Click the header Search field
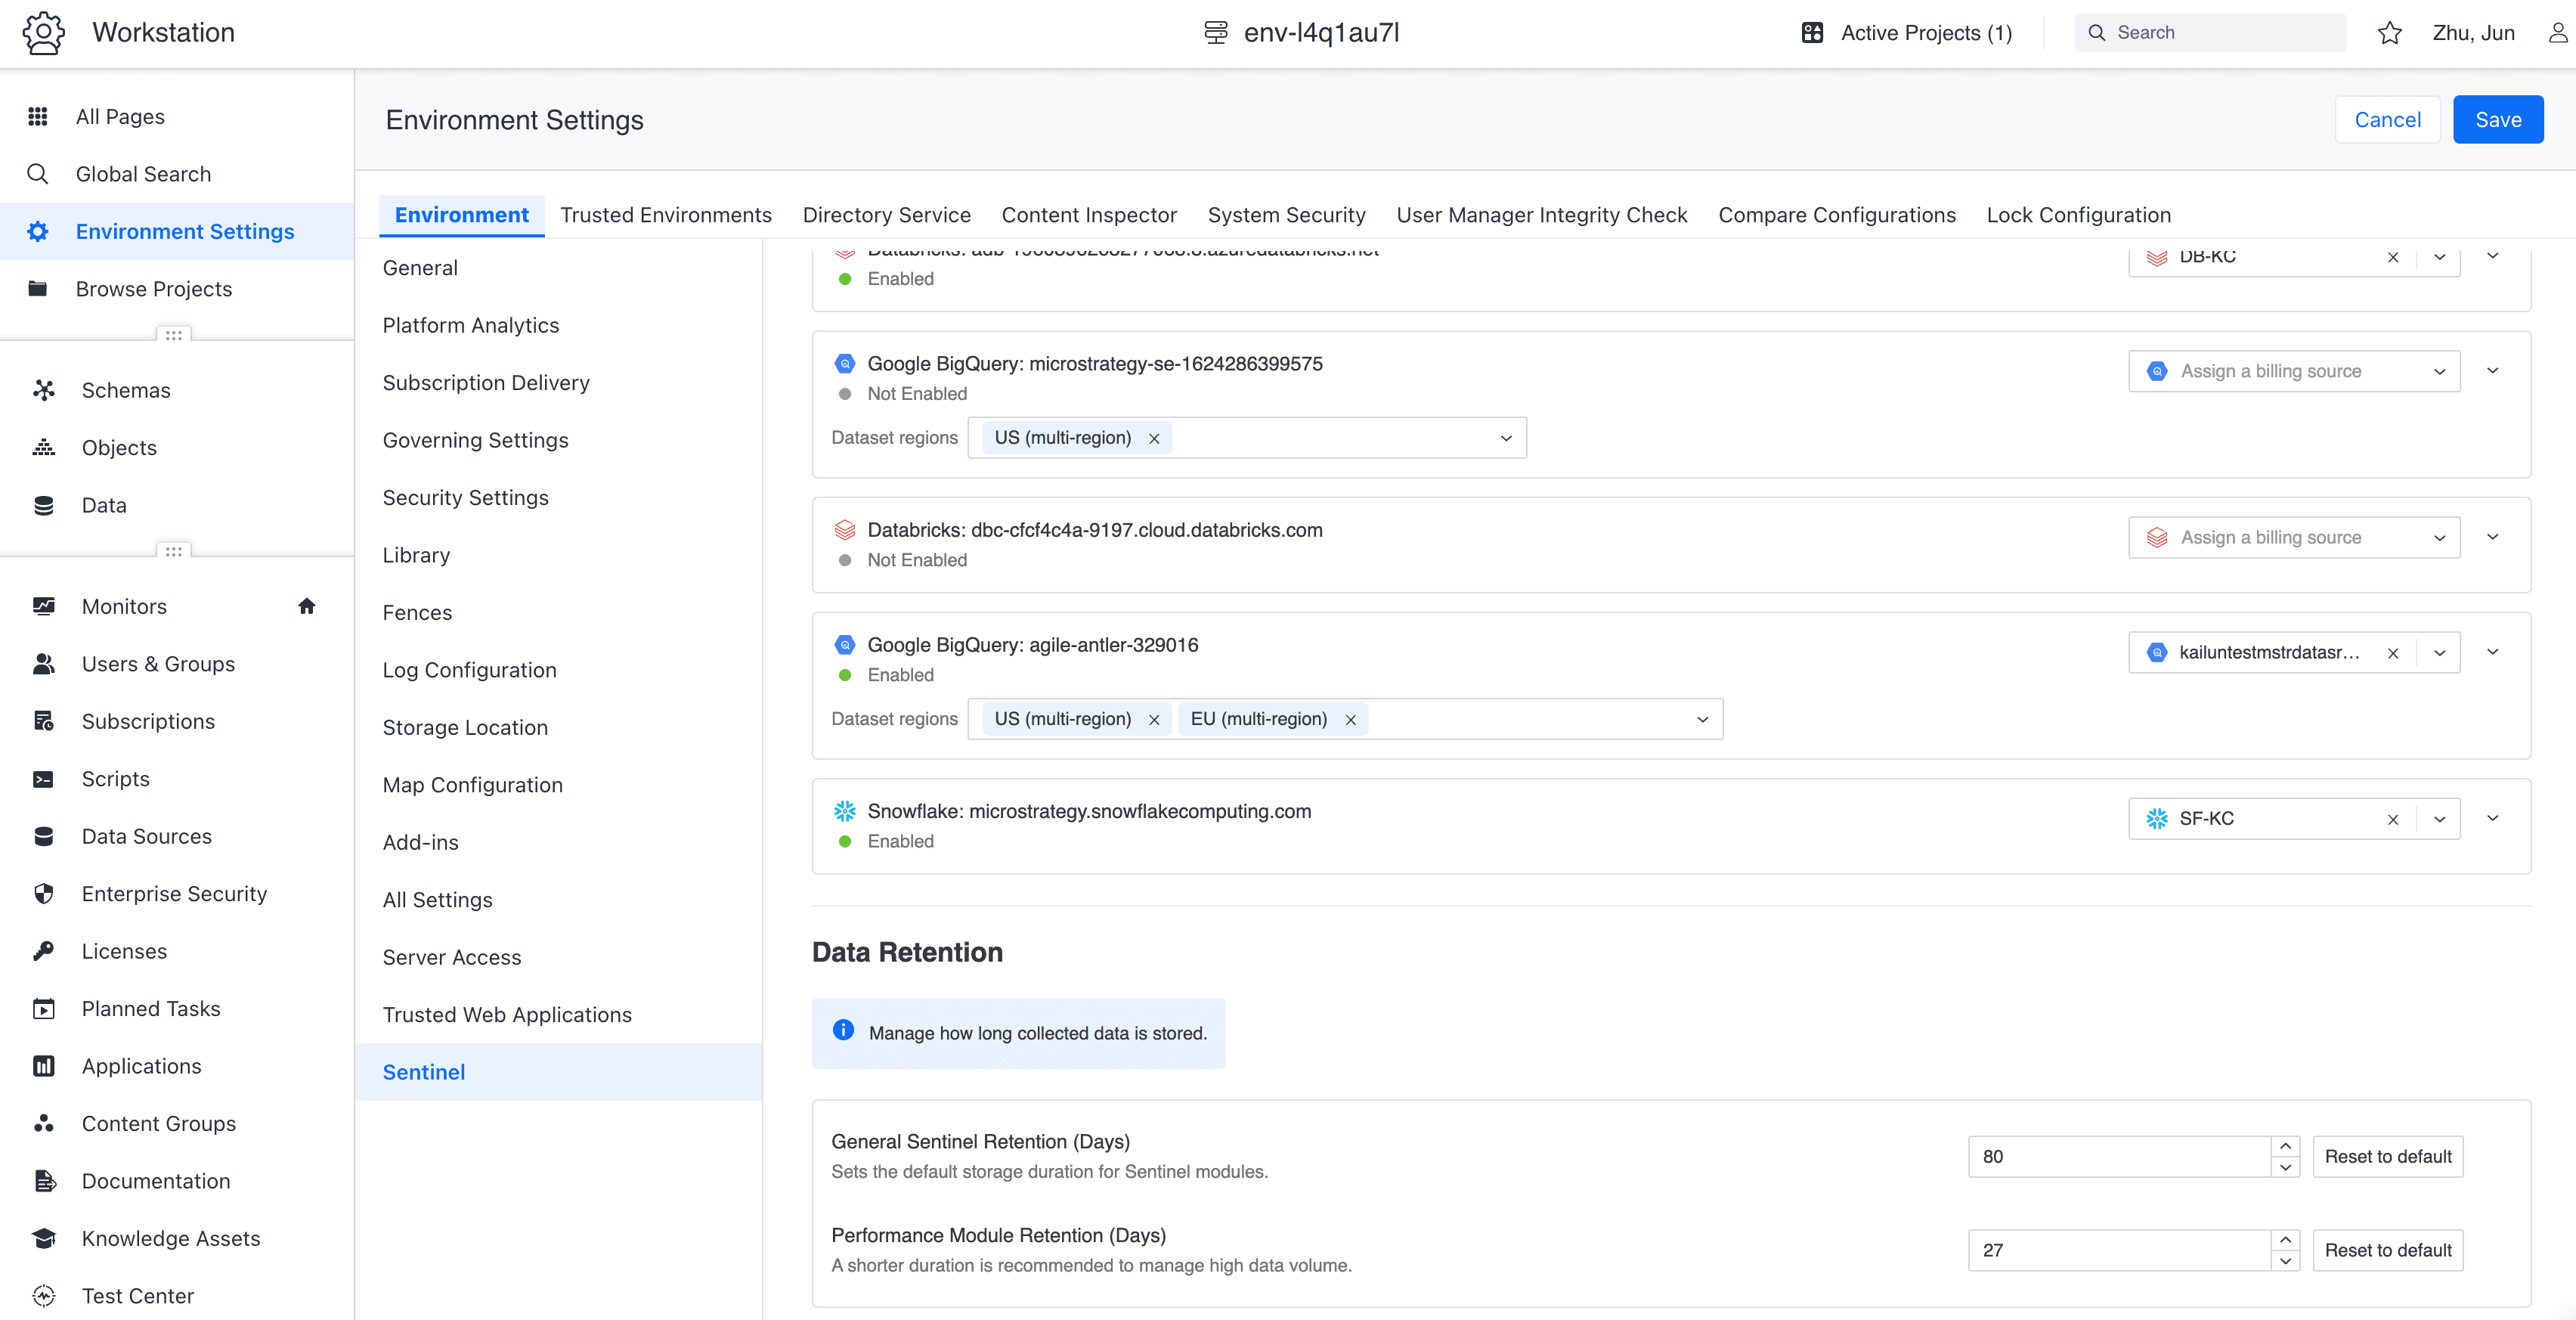This screenshot has height=1320, width=2576. click(x=2210, y=33)
